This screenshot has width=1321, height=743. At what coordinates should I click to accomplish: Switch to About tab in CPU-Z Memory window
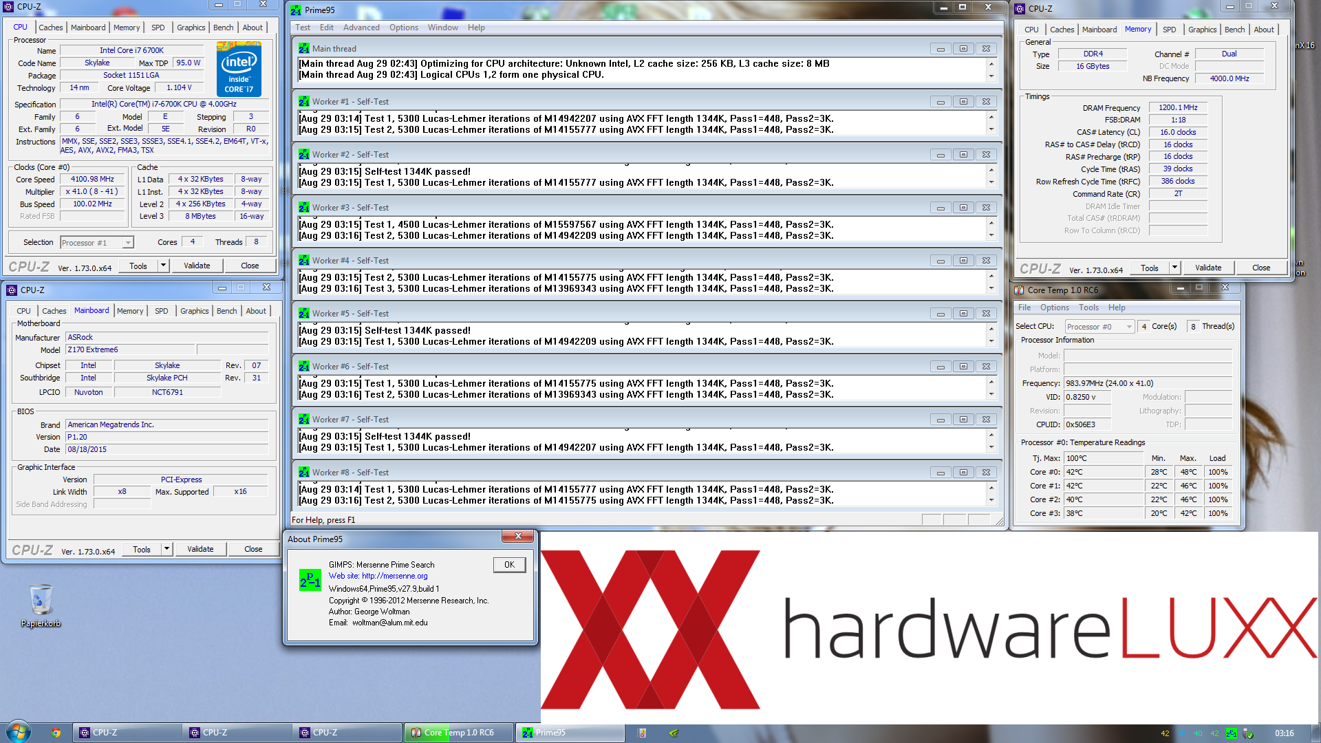click(x=1263, y=30)
